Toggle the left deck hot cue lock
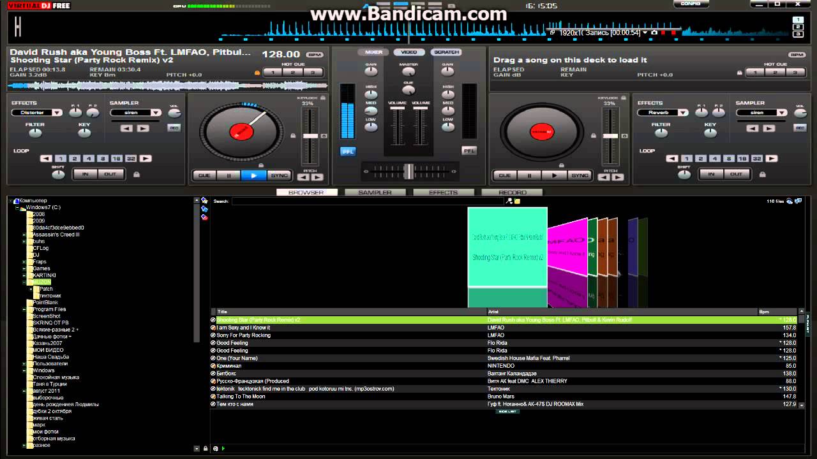The width and height of the screenshot is (817, 459). (x=257, y=73)
